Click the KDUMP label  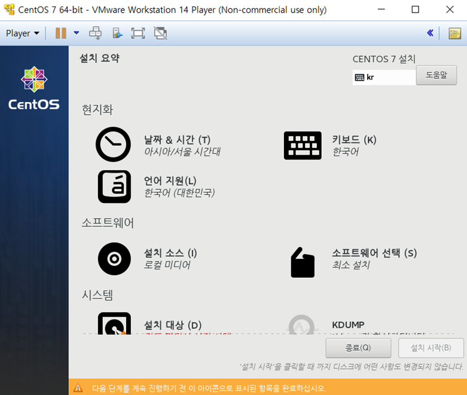coord(348,324)
